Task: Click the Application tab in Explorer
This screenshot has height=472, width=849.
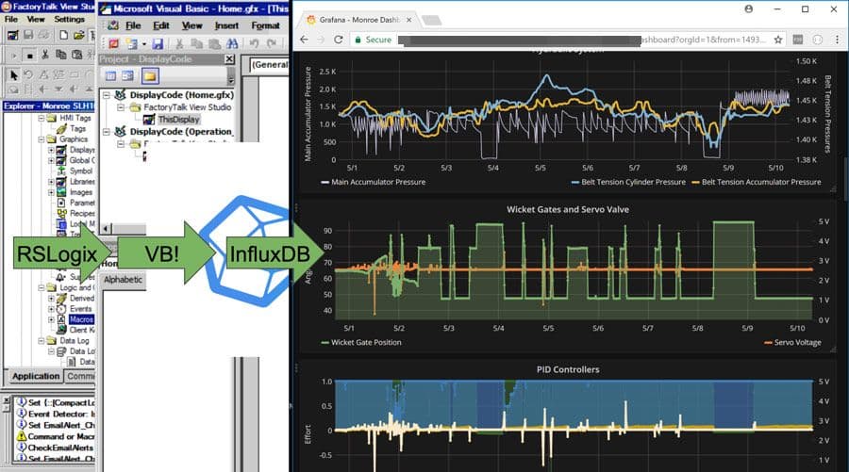Action: coord(36,376)
